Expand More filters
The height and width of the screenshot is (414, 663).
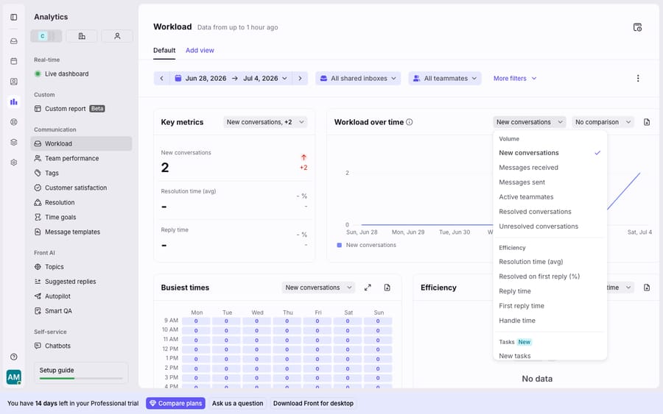515,79
